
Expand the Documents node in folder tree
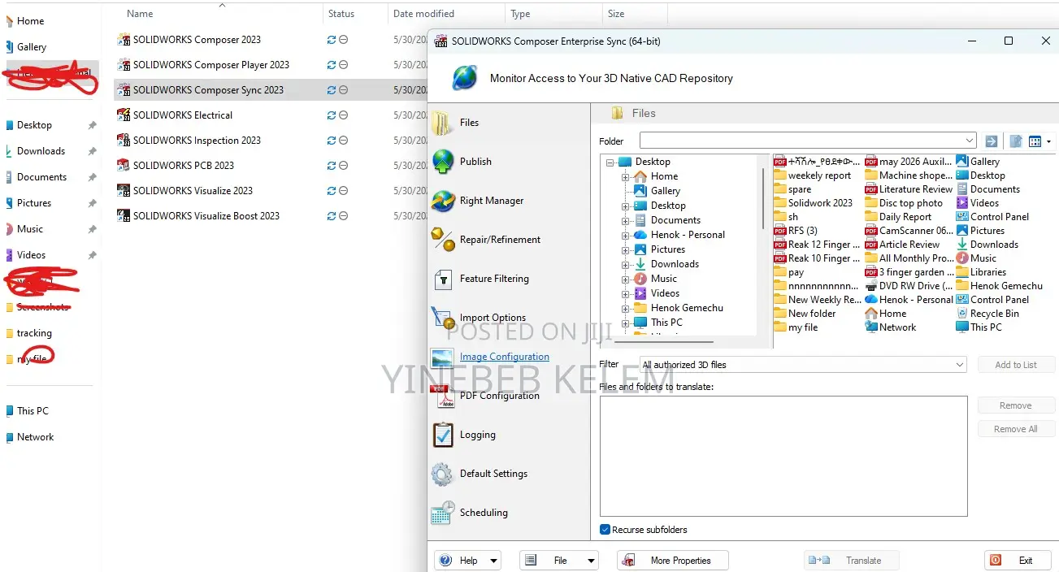pos(625,220)
